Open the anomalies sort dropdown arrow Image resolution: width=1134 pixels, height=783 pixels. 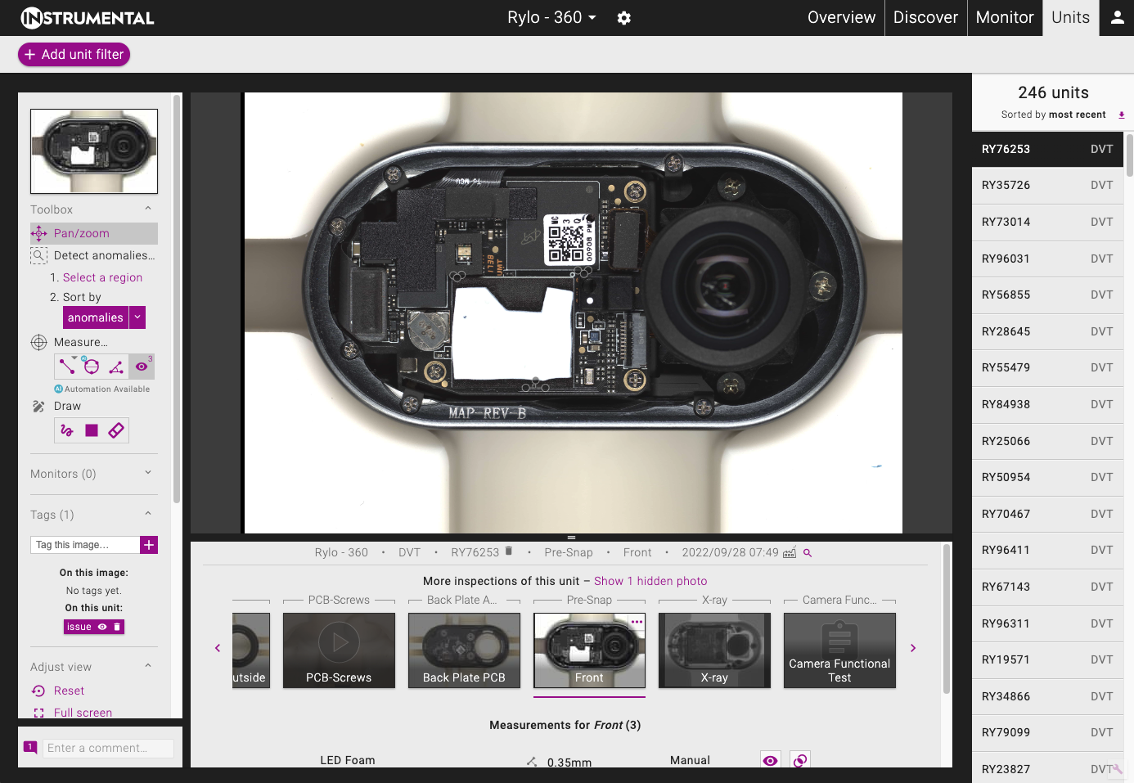[137, 317]
